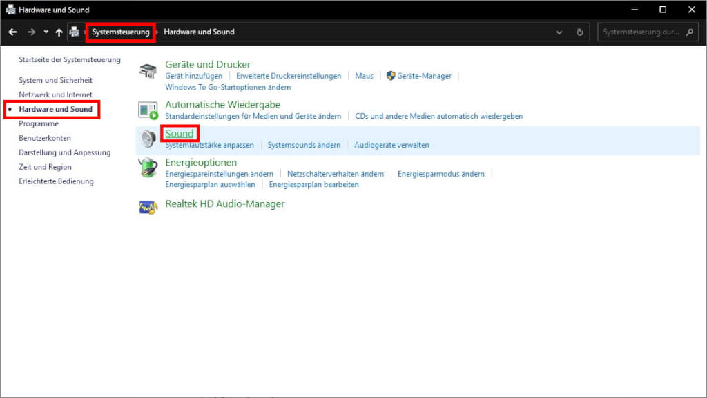Screen dimensions: 707x398
Task: Open Benutzerkonten in sidebar
Action: (x=45, y=138)
